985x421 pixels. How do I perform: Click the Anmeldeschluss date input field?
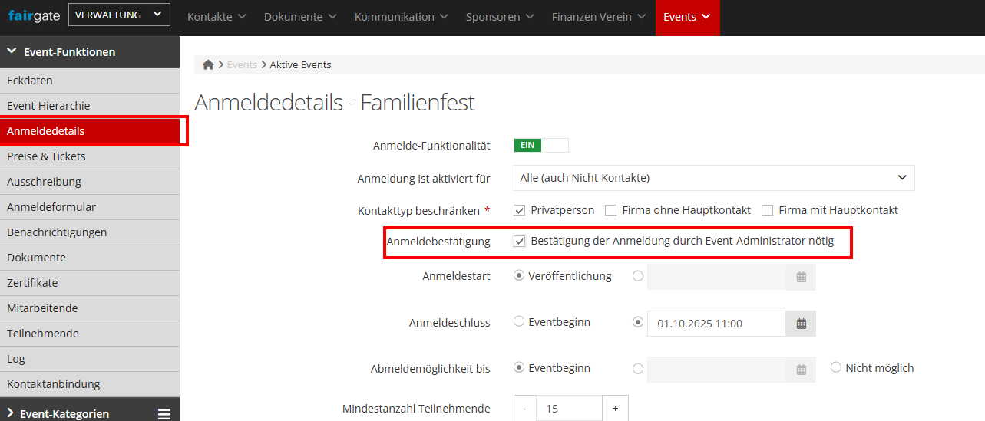716,324
